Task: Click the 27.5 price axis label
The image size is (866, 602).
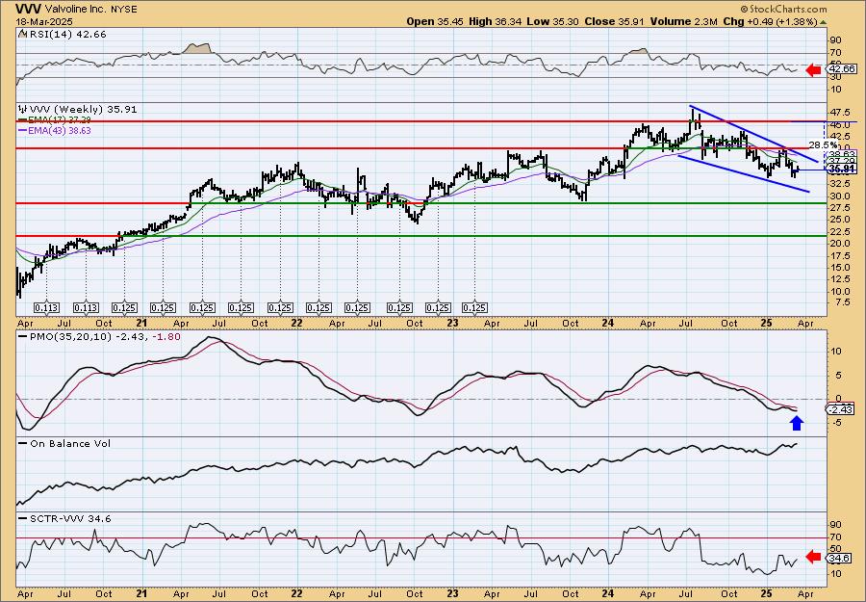Action: (x=839, y=207)
